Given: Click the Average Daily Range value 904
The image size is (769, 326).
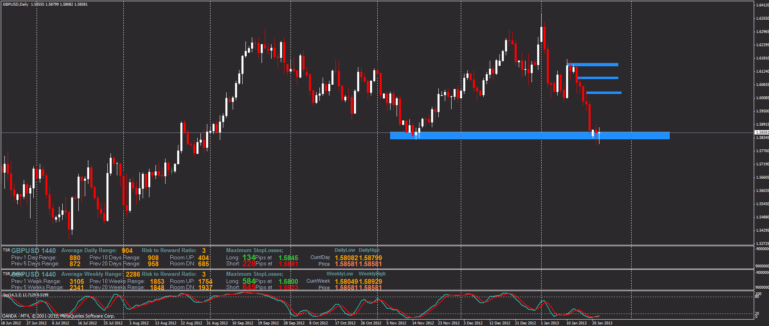Looking at the screenshot, I should pyautogui.click(x=127, y=251).
